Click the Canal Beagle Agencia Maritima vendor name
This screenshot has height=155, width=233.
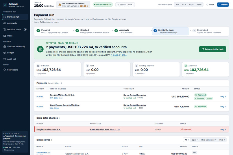pyautogui.click(x=65, y=105)
